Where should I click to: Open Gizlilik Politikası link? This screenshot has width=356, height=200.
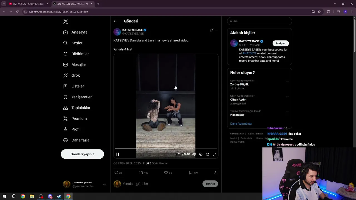tap(256, 134)
